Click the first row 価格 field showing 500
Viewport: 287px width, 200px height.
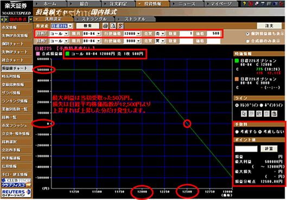point(213,34)
